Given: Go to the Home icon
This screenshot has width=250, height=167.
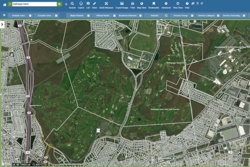Looking at the screenshot, I should pos(5,5).
